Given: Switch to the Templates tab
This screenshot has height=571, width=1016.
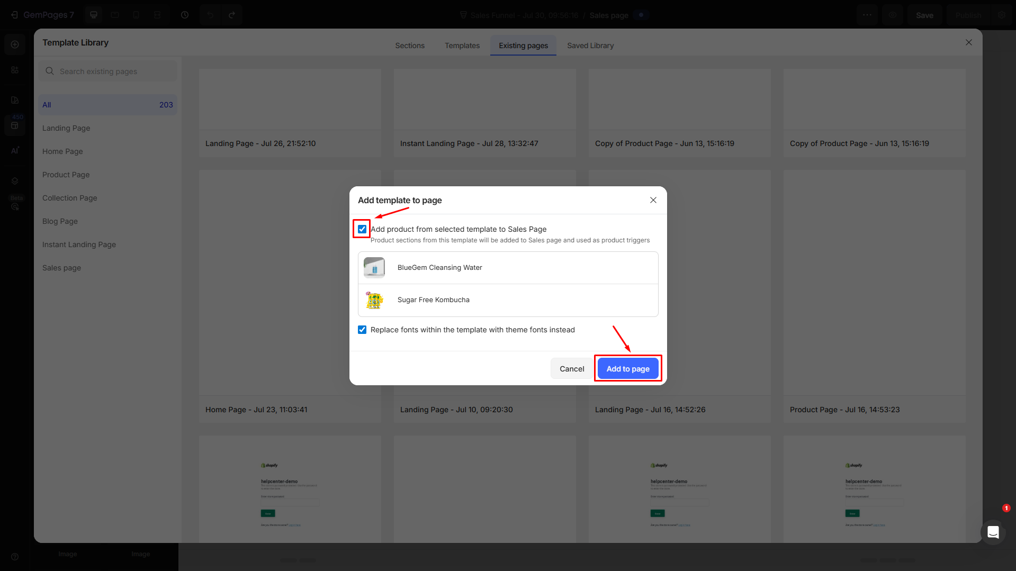Looking at the screenshot, I should click(x=462, y=46).
